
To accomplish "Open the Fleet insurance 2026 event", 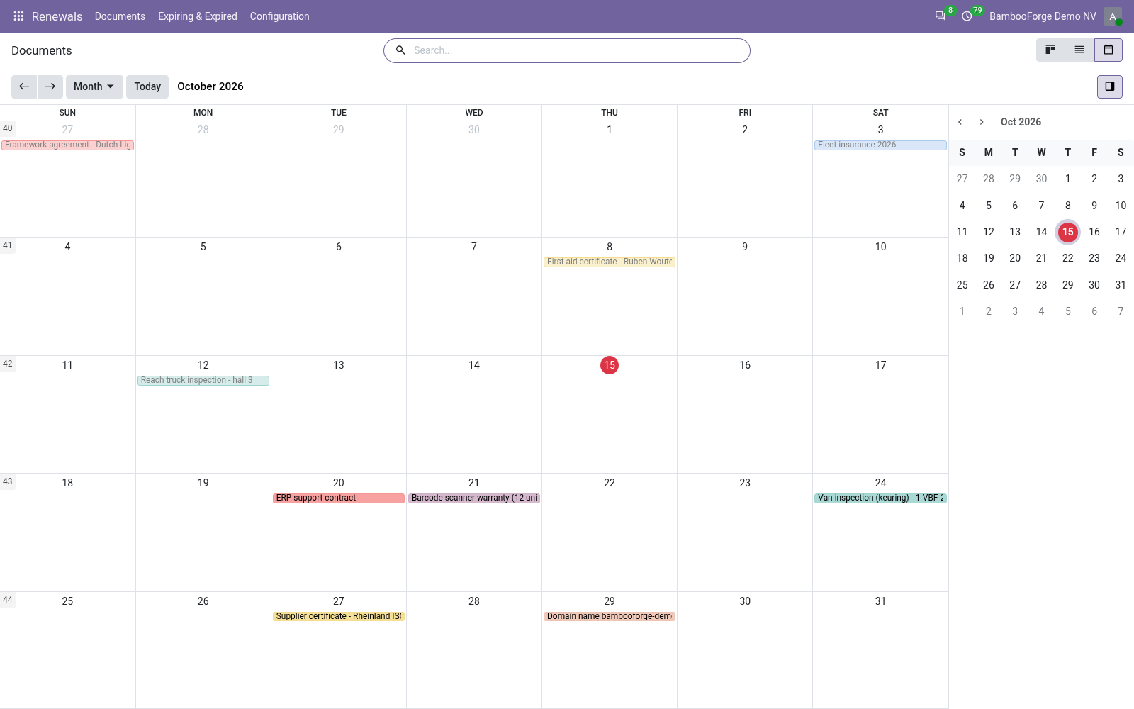I will (880, 145).
